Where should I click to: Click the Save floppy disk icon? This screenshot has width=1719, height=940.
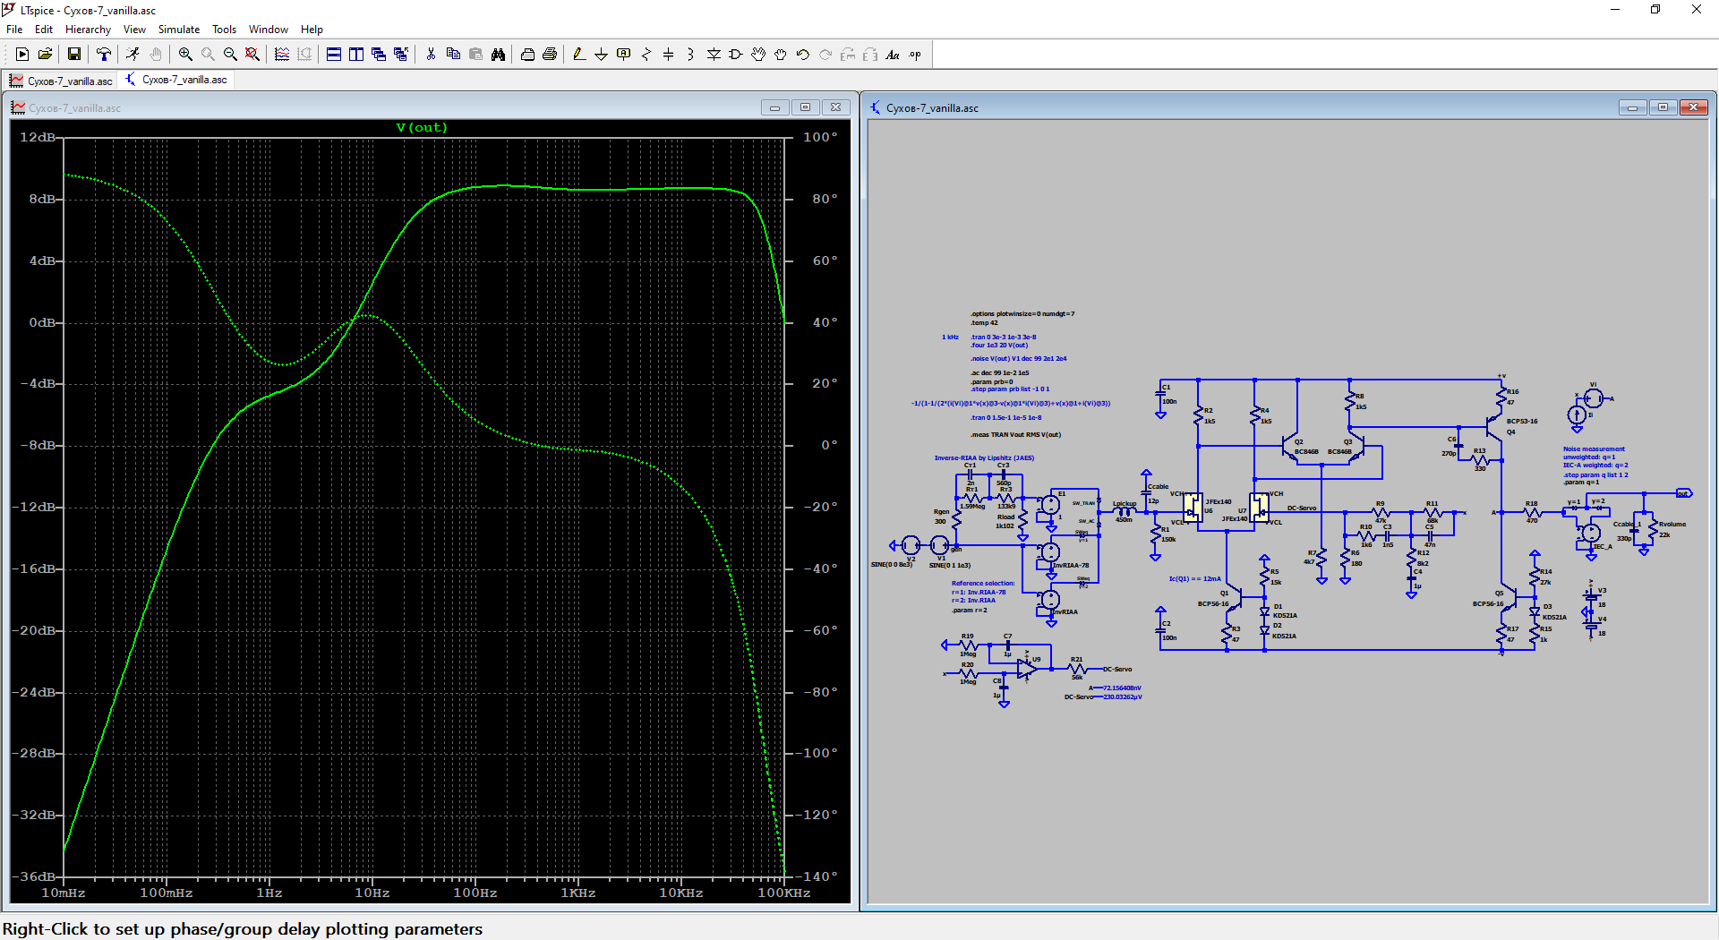pyautogui.click(x=74, y=55)
